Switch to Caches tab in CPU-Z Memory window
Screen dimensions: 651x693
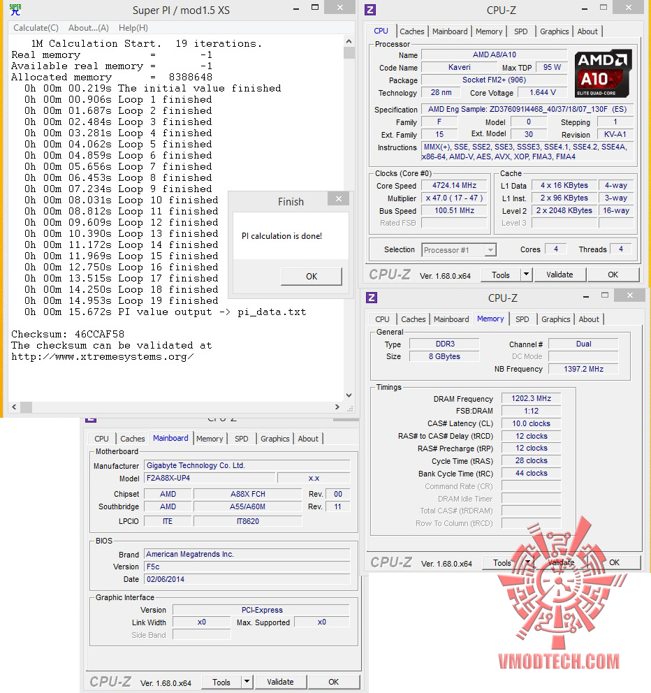(x=414, y=319)
